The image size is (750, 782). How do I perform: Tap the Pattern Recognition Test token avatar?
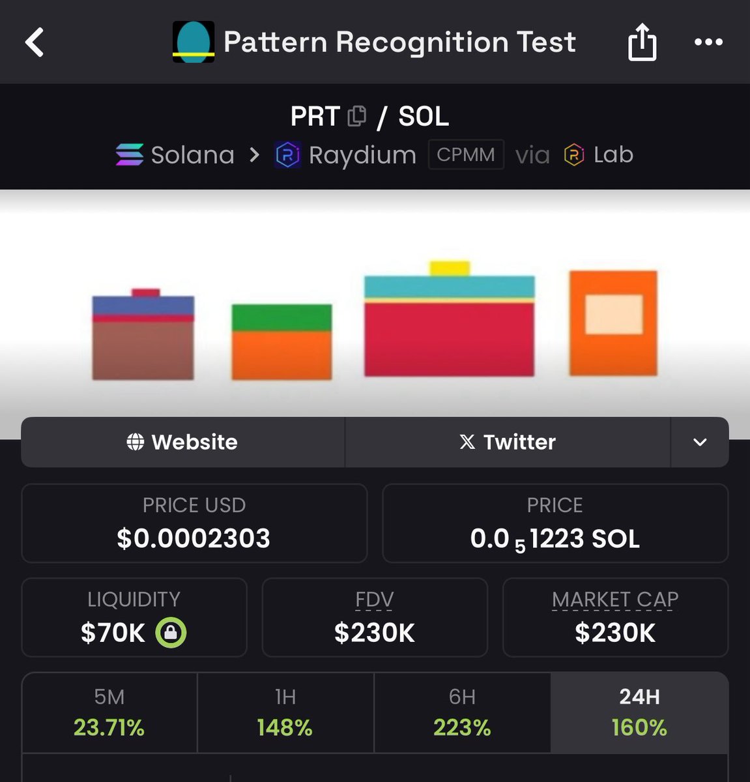pos(194,42)
